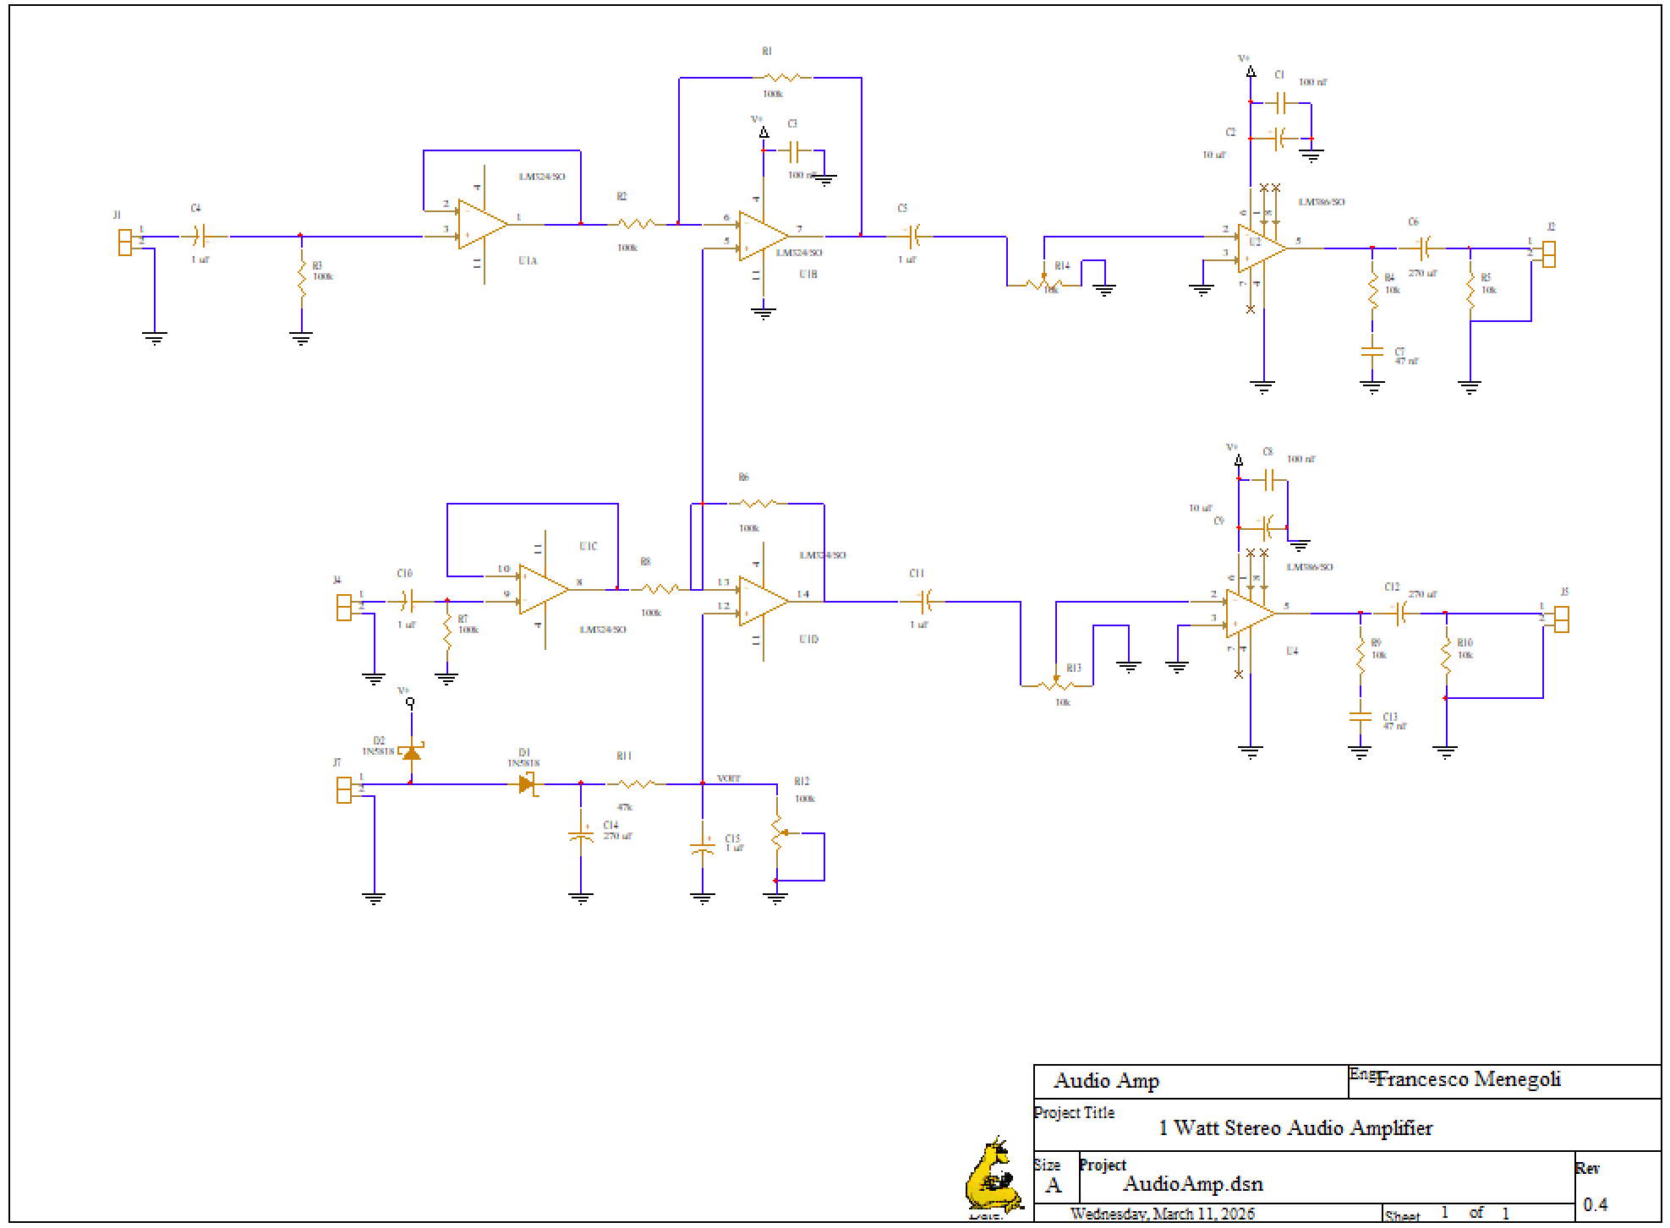Select the C14 270 uF capacitor

(581, 835)
